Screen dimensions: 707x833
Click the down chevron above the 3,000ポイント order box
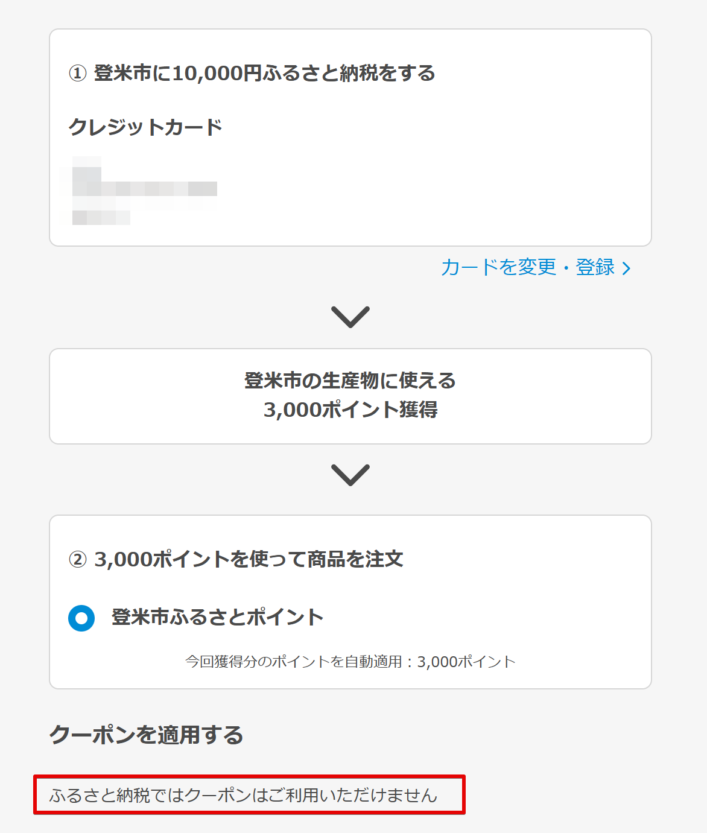pyautogui.click(x=350, y=475)
